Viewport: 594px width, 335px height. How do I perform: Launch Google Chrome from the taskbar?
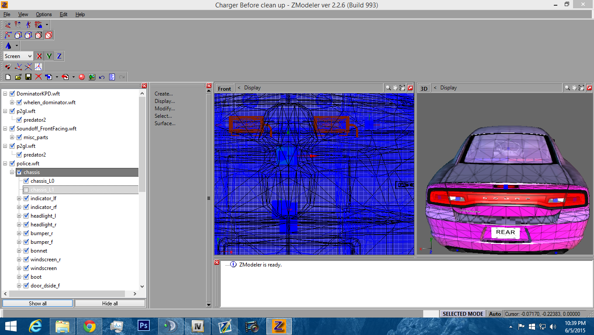[x=90, y=326]
